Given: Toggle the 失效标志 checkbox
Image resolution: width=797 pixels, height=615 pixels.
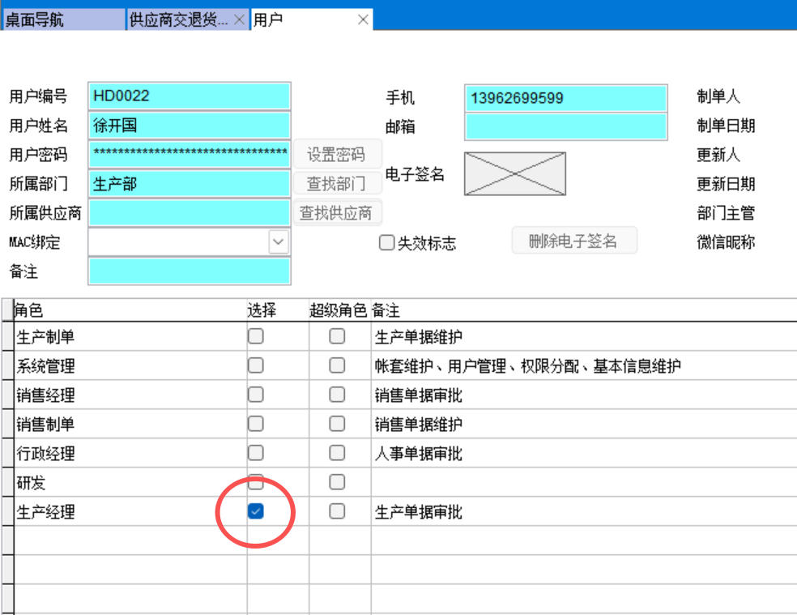Looking at the screenshot, I should click(x=387, y=243).
